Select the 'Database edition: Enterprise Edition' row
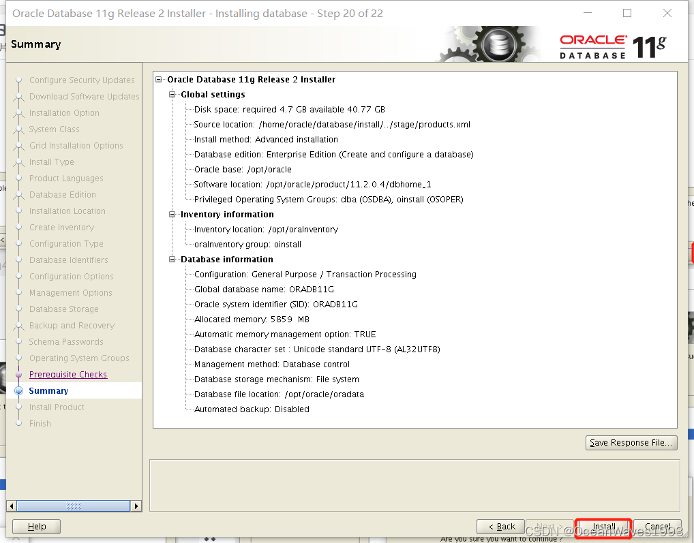This screenshot has width=694, height=543. click(334, 155)
